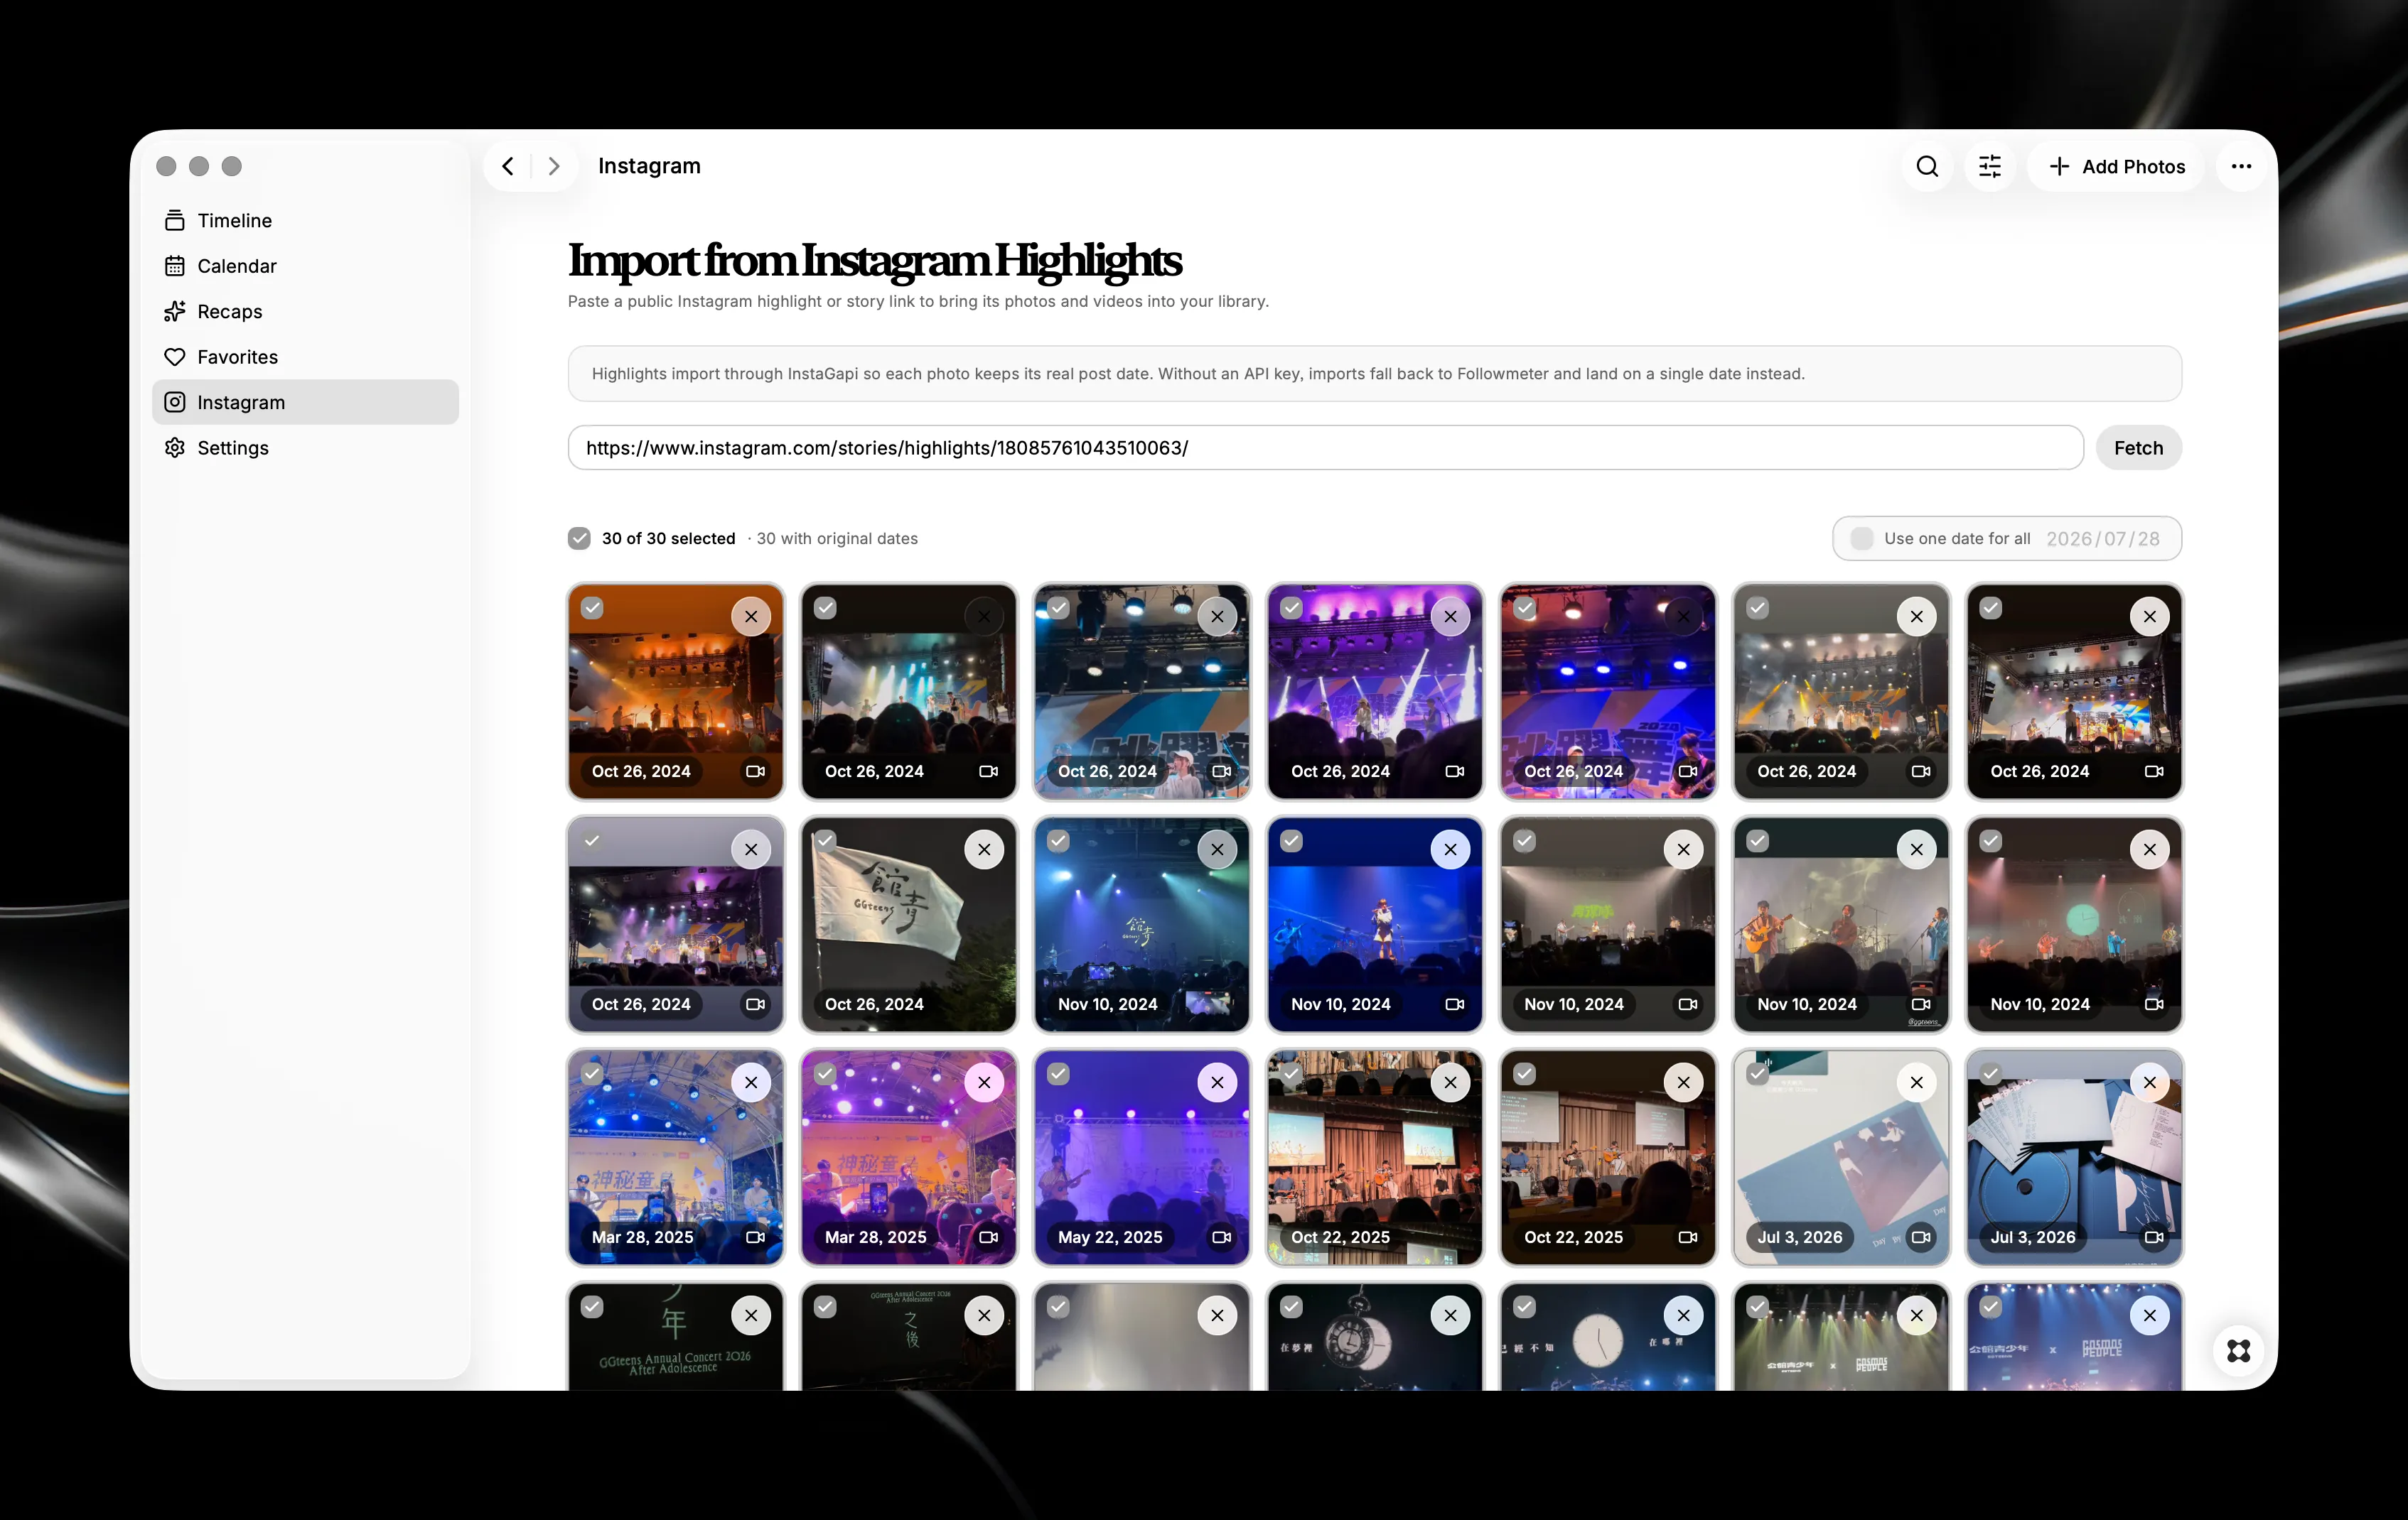This screenshot has height=1520, width=2408.
Task: Remove the teal clock stage item dated Nov 10, 2024
Action: click(2149, 849)
